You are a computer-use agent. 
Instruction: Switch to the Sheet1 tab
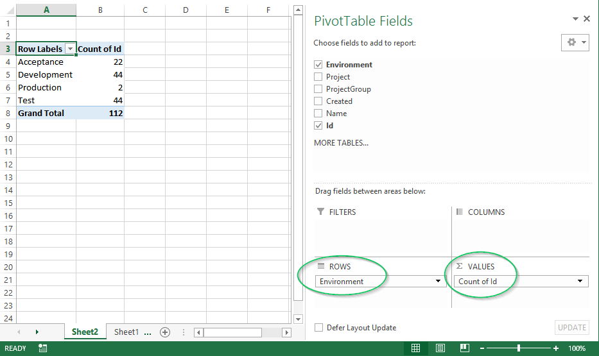point(126,332)
